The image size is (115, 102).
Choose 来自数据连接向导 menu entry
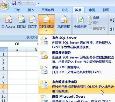pyautogui.click(x=77, y=86)
